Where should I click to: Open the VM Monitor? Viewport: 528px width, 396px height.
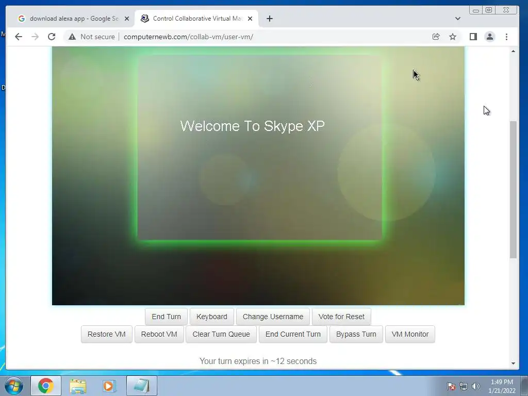(410, 334)
